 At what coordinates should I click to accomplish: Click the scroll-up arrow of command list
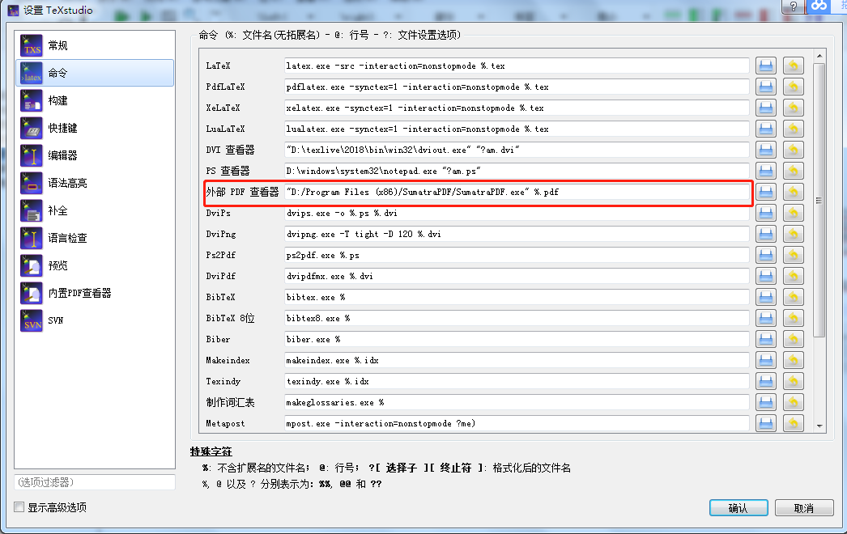coord(819,56)
